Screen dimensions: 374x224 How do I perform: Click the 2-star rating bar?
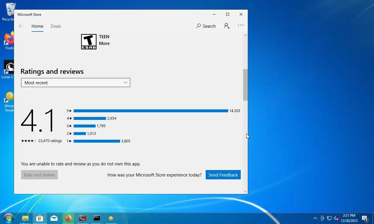pyautogui.click(x=80, y=134)
